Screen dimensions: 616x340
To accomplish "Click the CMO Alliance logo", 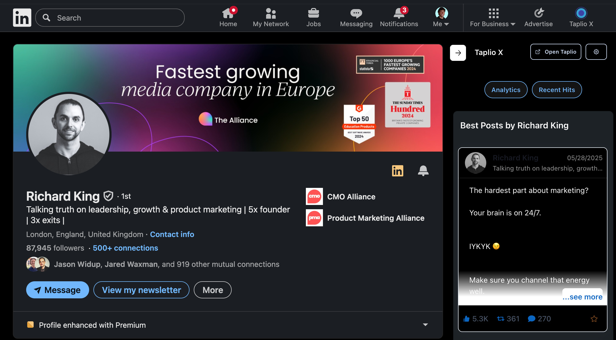I will [314, 196].
